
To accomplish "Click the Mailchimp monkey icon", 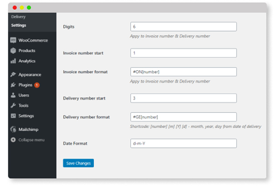I will (14, 129).
